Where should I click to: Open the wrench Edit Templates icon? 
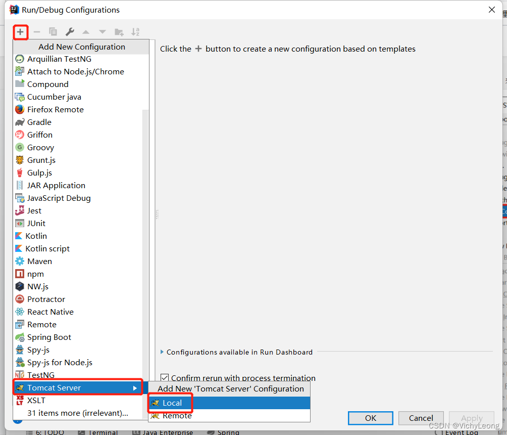(x=70, y=32)
